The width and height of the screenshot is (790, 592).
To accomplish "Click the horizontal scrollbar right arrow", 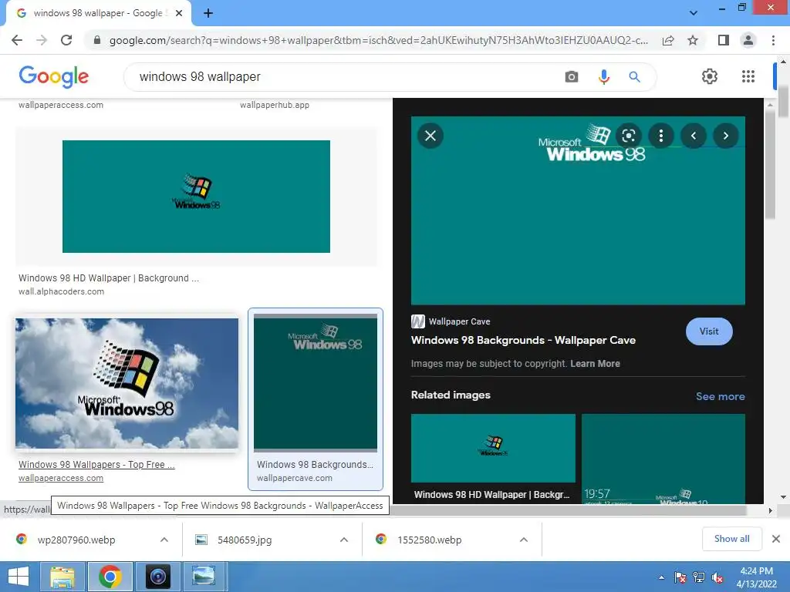I will (x=770, y=510).
